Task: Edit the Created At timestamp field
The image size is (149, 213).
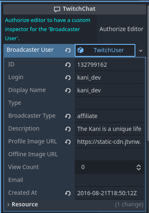Action: pos(110,193)
